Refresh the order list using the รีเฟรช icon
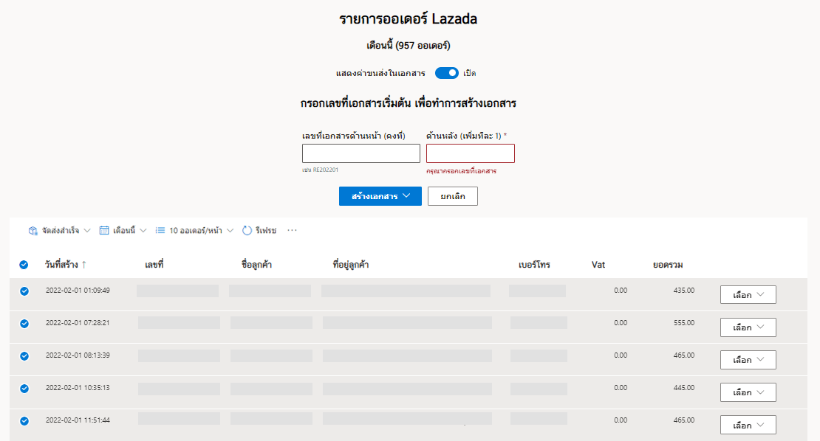Screen dimensions: 820x441 [x=247, y=230]
